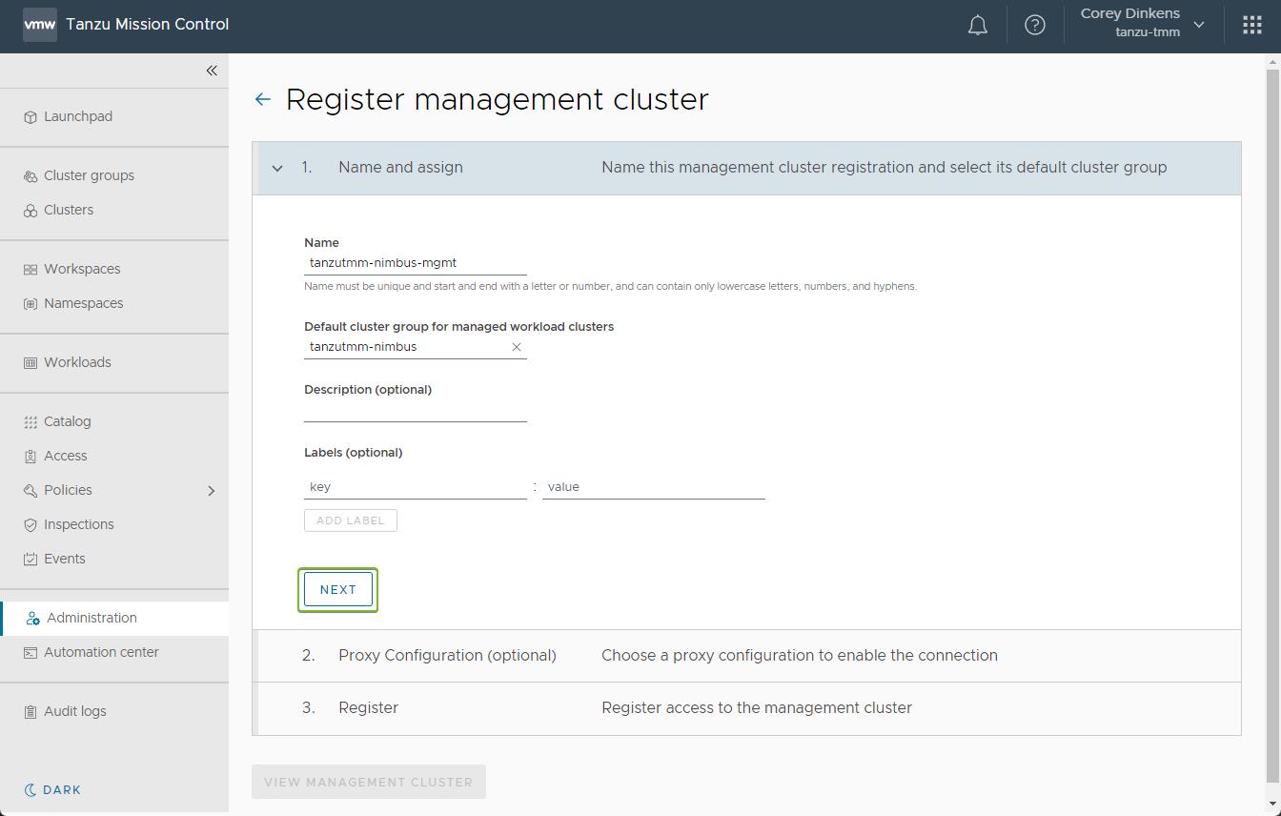Screen dimensions: 1281x816
Task: Open the apps grid switcher icon
Action: tap(1252, 26)
